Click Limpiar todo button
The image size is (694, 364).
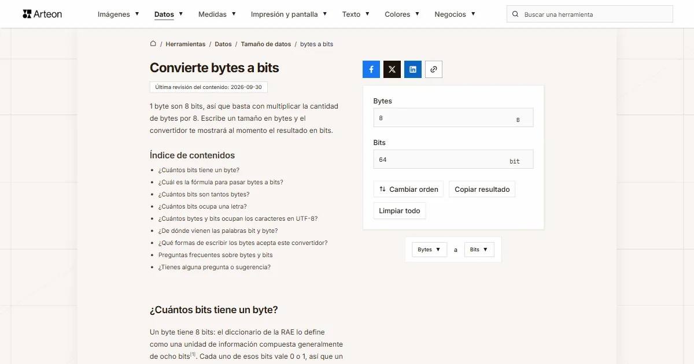(400, 210)
